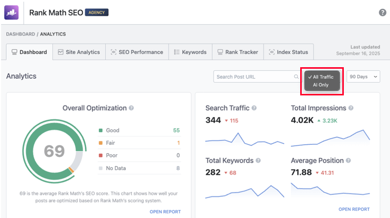The width and height of the screenshot is (390, 218).
Task: Open report under Overall Optimization
Action: tap(165, 211)
